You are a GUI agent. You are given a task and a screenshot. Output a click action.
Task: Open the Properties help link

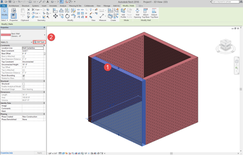[7, 153]
